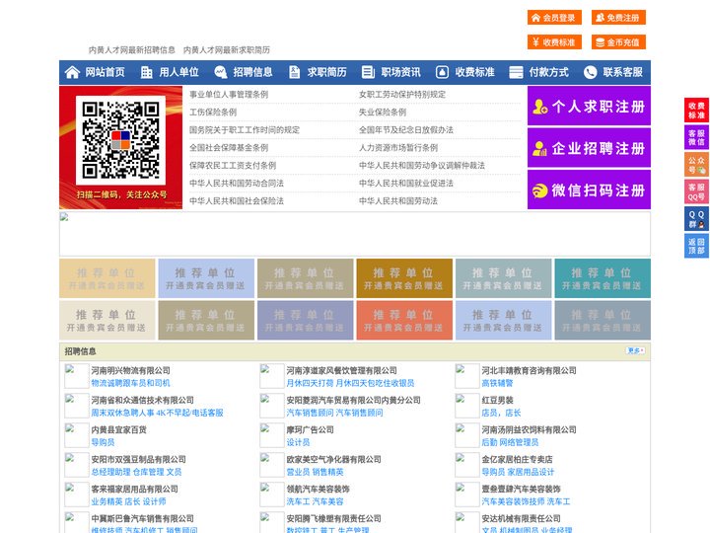Click side floating 收费标准 red icon
Viewport: 710px width, 533px height.
coord(696,111)
